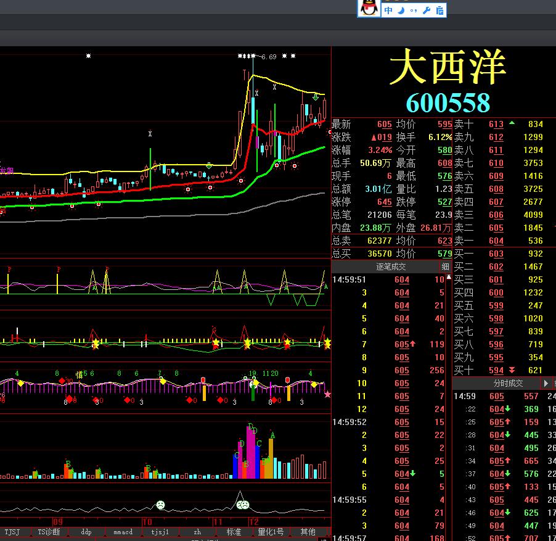Click red double-down arrow beside 买十
This screenshot has width=556, height=541.
(512, 370)
